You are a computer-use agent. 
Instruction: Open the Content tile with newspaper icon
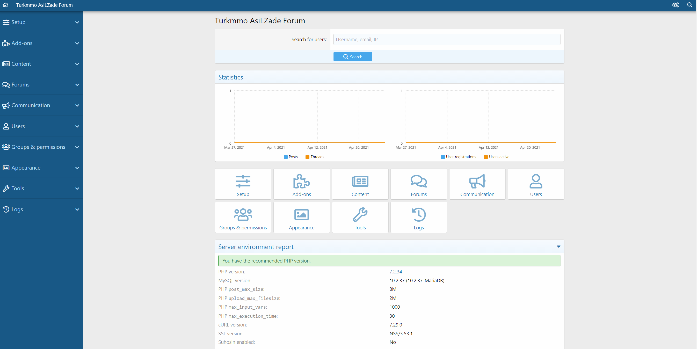[360, 184]
